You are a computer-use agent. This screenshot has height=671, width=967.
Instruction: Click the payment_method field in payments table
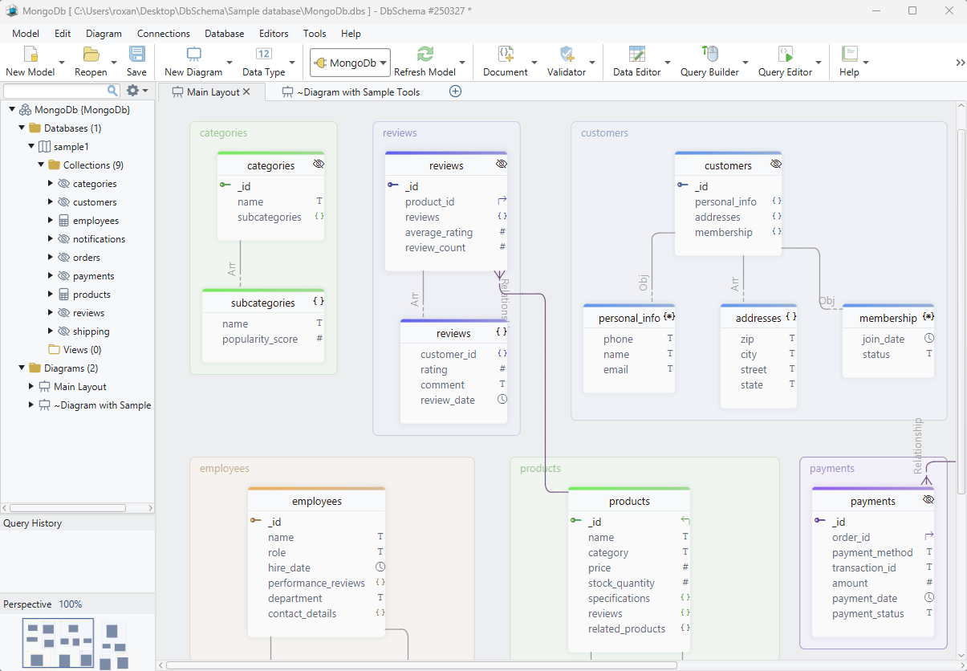(872, 552)
